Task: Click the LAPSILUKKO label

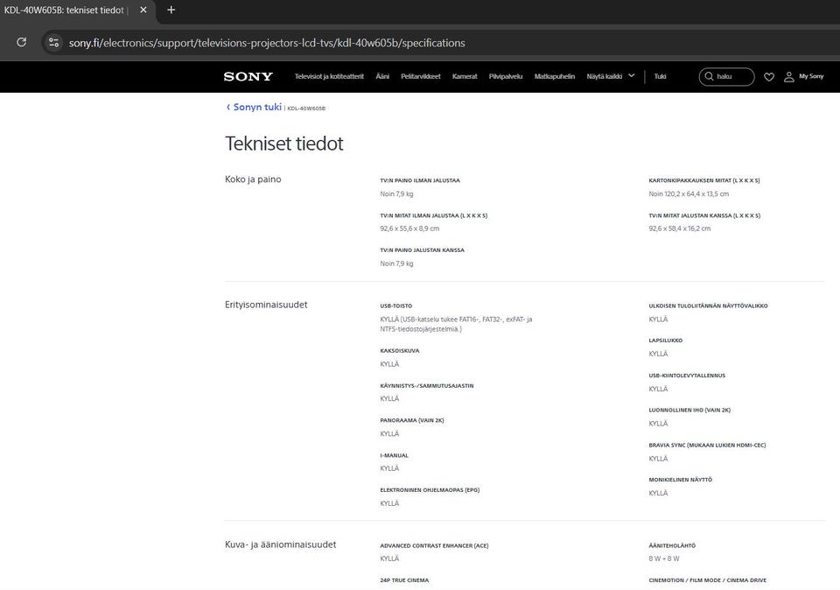Action: 665,341
